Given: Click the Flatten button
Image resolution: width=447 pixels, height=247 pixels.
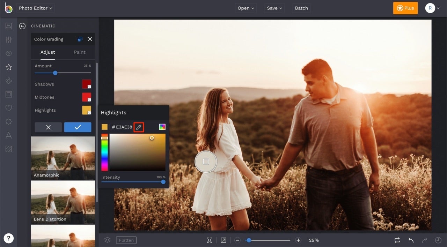Looking at the screenshot, I should [126, 240].
